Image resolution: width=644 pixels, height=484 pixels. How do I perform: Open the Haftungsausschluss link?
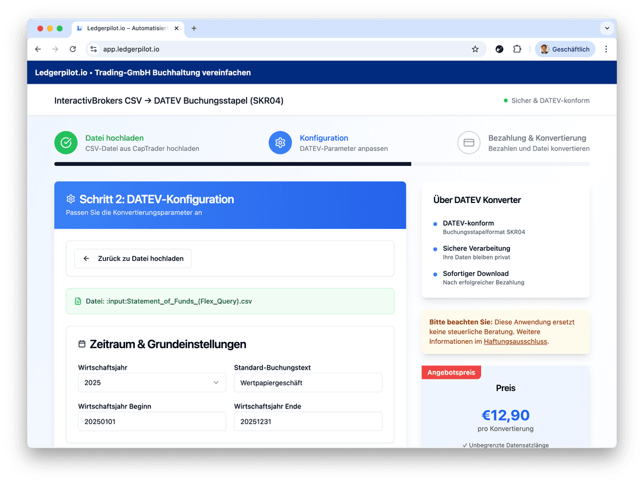pyautogui.click(x=515, y=341)
